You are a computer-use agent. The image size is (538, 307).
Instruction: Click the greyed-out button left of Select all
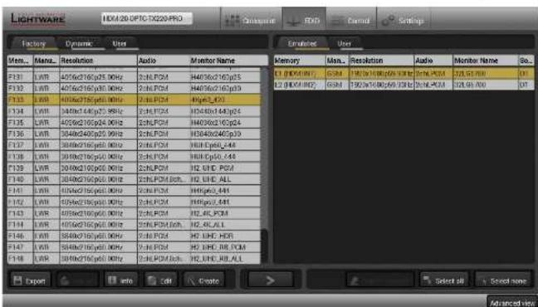(x=380, y=281)
